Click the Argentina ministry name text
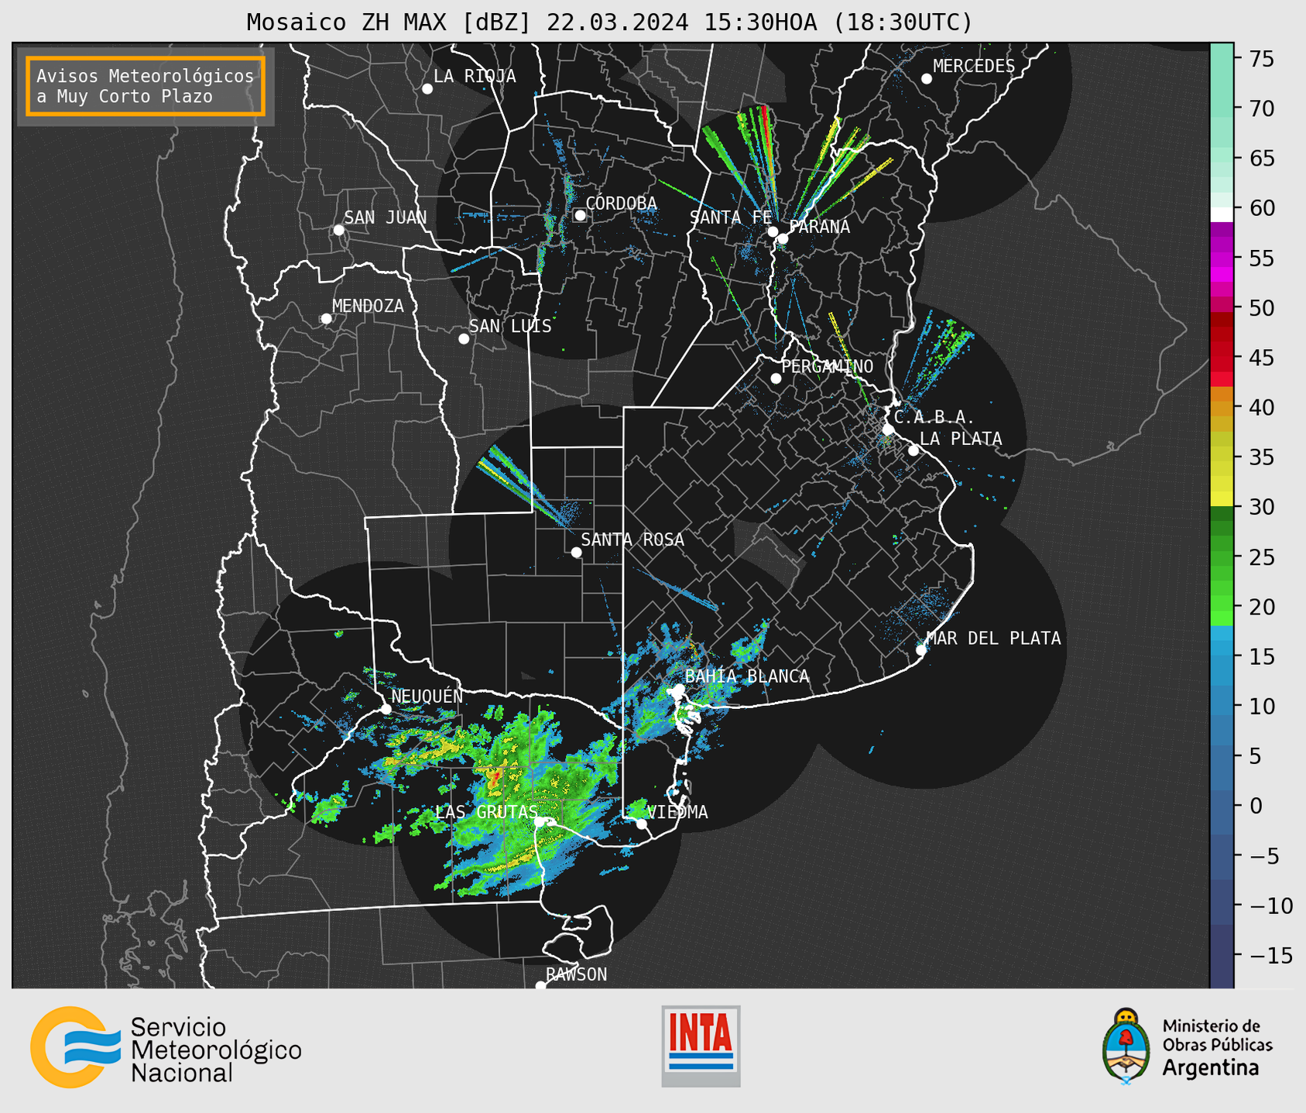 coord(1211,1068)
